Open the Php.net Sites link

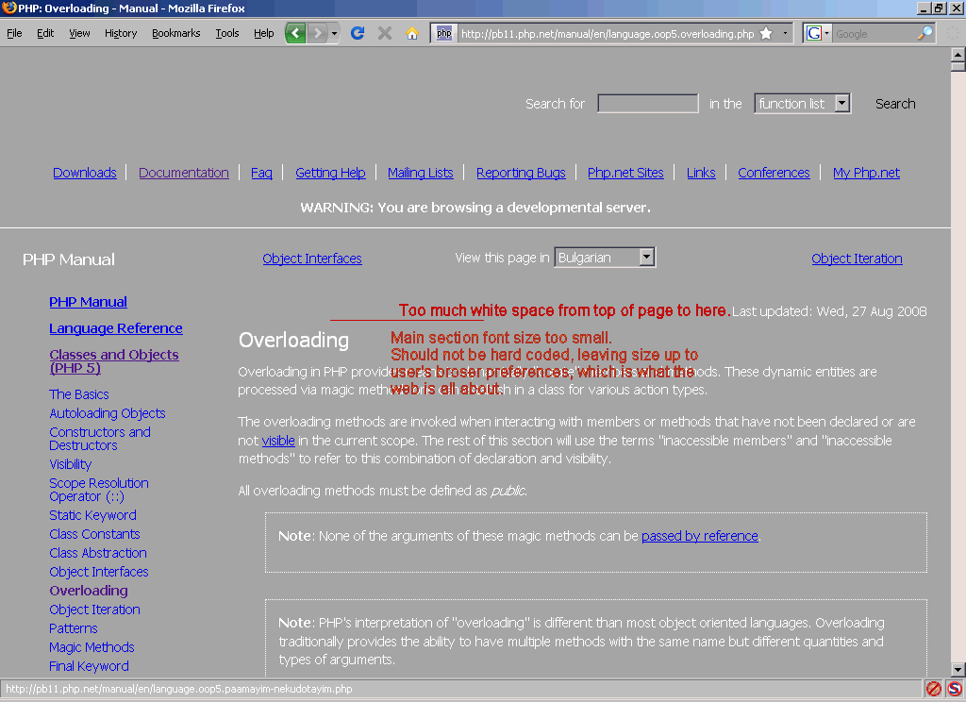pyautogui.click(x=625, y=173)
